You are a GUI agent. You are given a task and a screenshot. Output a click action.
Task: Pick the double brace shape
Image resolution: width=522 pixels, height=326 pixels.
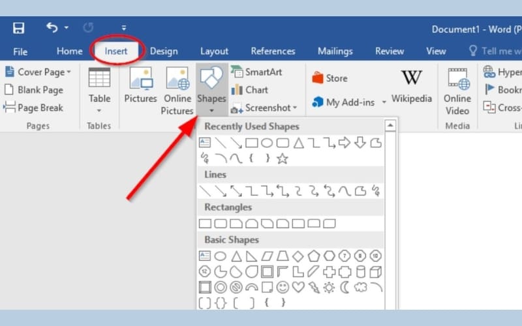(x=221, y=303)
